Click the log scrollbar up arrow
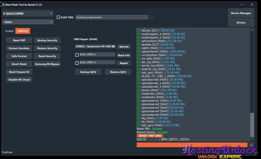This screenshot has width=261, height=159. [x=252, y=30]
